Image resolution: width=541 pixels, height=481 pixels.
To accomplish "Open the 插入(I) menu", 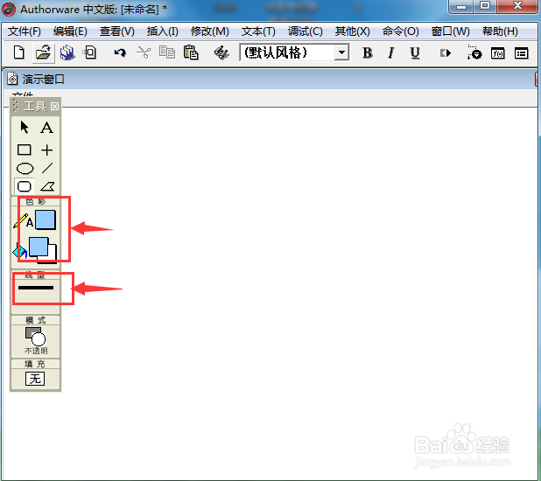I will pos(162,31).
